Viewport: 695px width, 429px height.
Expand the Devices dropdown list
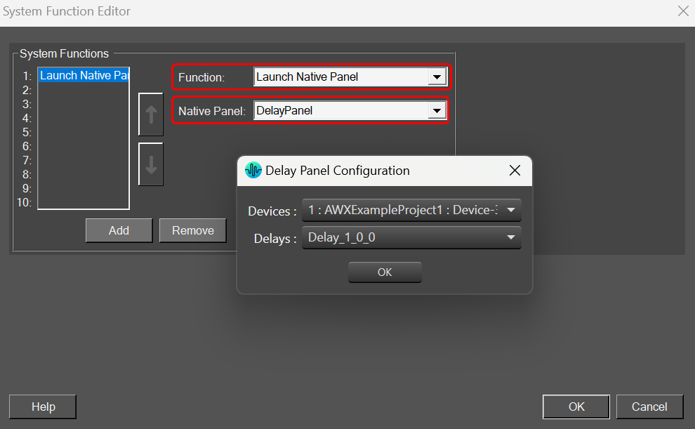pos(511,210)
